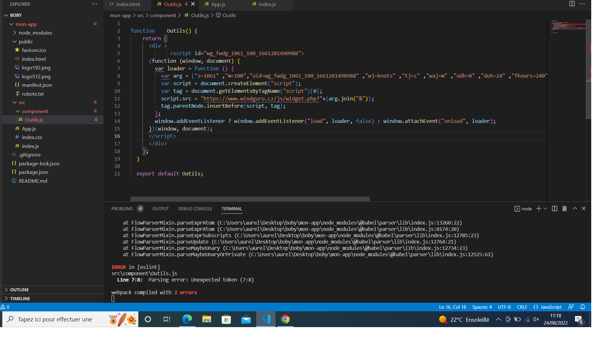Open editor More Actions ellipsis menu
608x342 pixels.
point(582,4)
